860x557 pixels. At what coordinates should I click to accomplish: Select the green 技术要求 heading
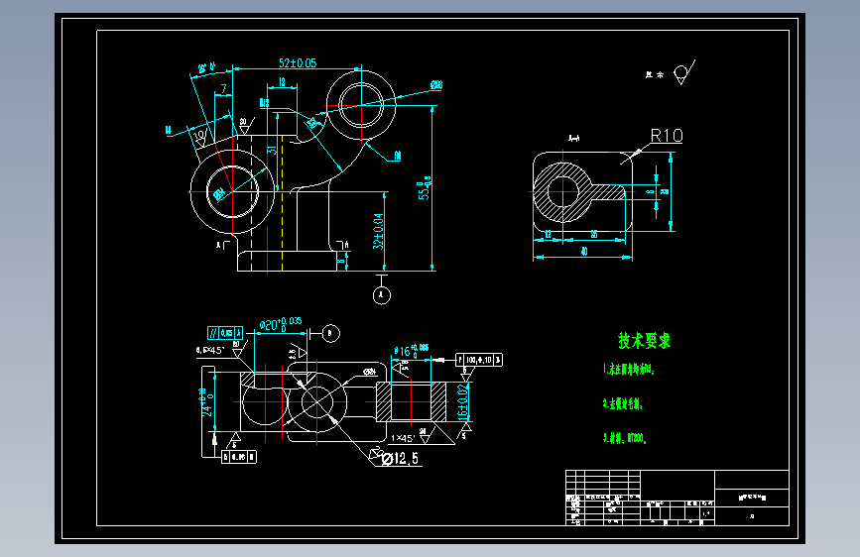click(645, 341)
